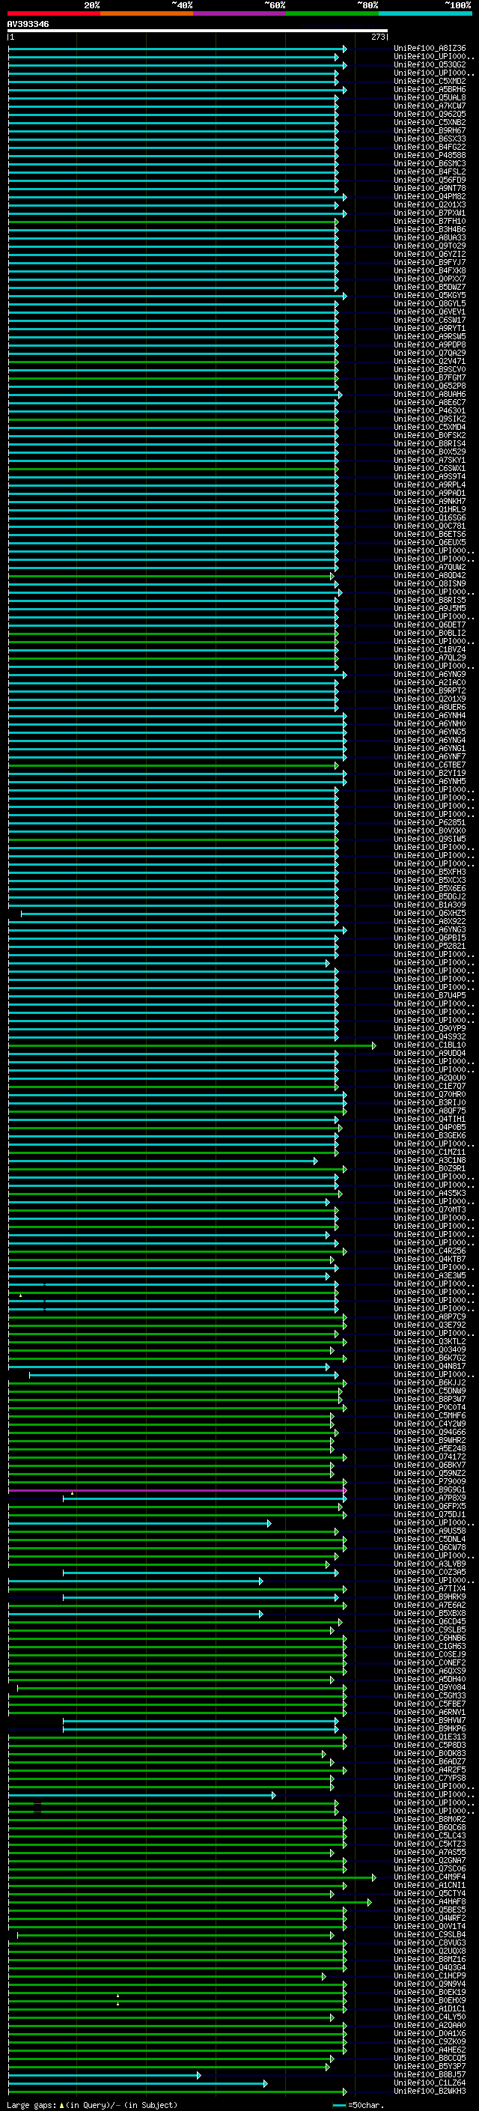Select label UniRef100_Q6DET7
The width and height of the screenshot is (479, 2111).
(x=430, y=625)
